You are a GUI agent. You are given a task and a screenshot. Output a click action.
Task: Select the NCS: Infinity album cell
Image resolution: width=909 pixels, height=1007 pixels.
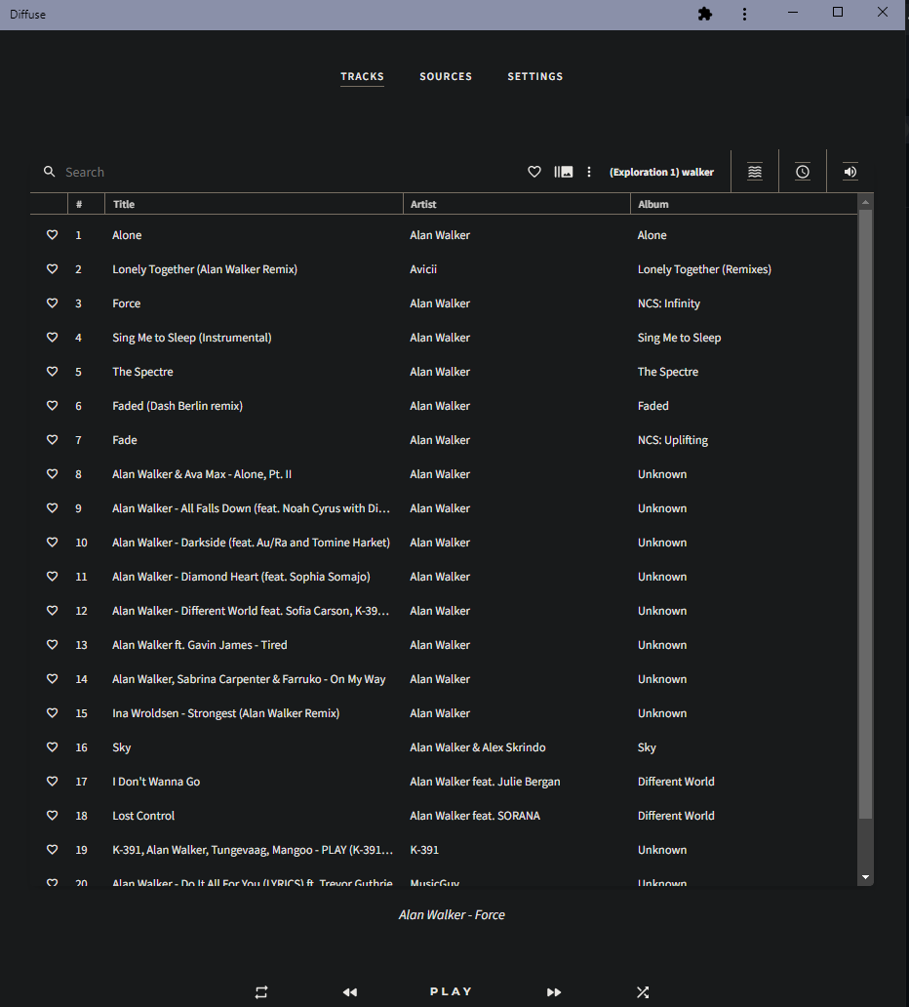tap(668, 303)
